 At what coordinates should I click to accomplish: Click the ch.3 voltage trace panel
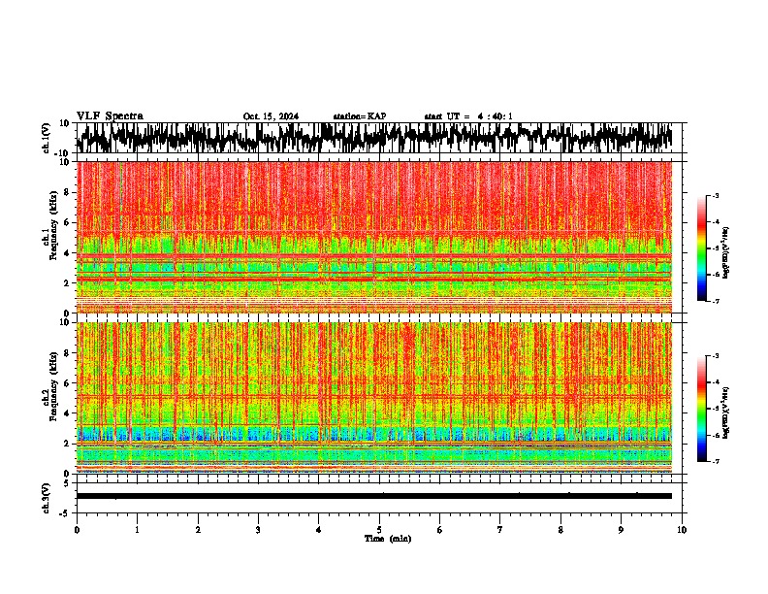378,498
